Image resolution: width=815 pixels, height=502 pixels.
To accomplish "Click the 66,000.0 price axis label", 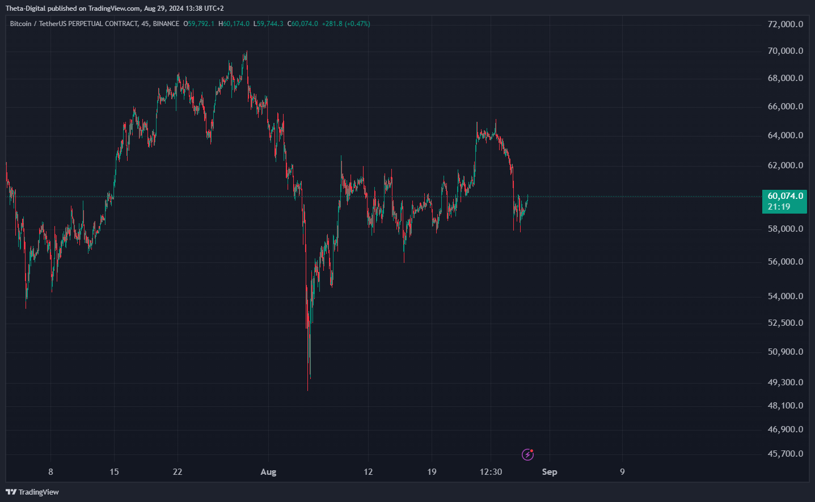I will click(x=786, y=107).
